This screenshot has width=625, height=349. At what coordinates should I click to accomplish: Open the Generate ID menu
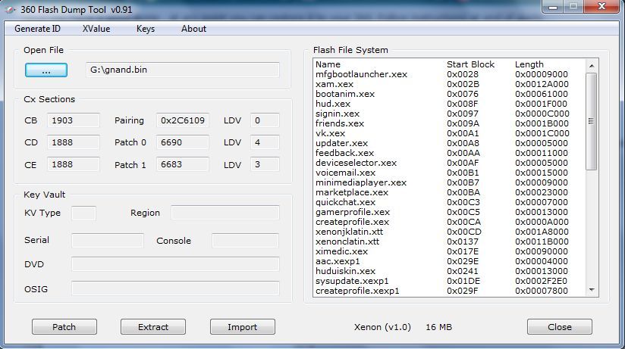37,29
